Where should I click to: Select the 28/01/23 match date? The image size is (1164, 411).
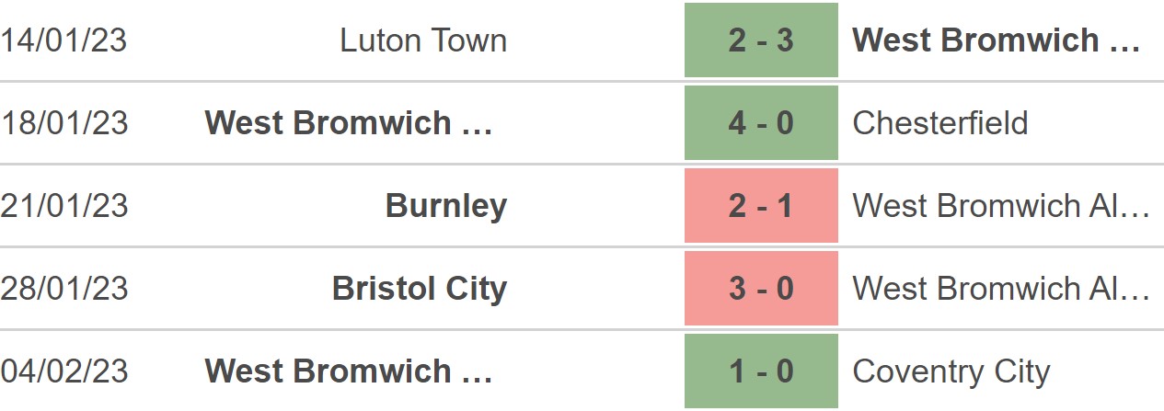pyautogui.click(x=63, y=289)
